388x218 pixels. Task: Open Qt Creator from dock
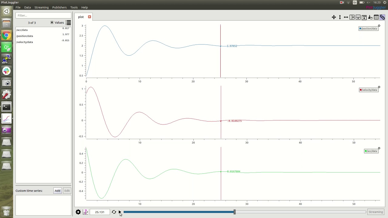pyautogui.click(x=6, y=47)
